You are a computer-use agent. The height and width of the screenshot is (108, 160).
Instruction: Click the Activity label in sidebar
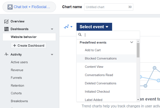(x=16, y=54)
